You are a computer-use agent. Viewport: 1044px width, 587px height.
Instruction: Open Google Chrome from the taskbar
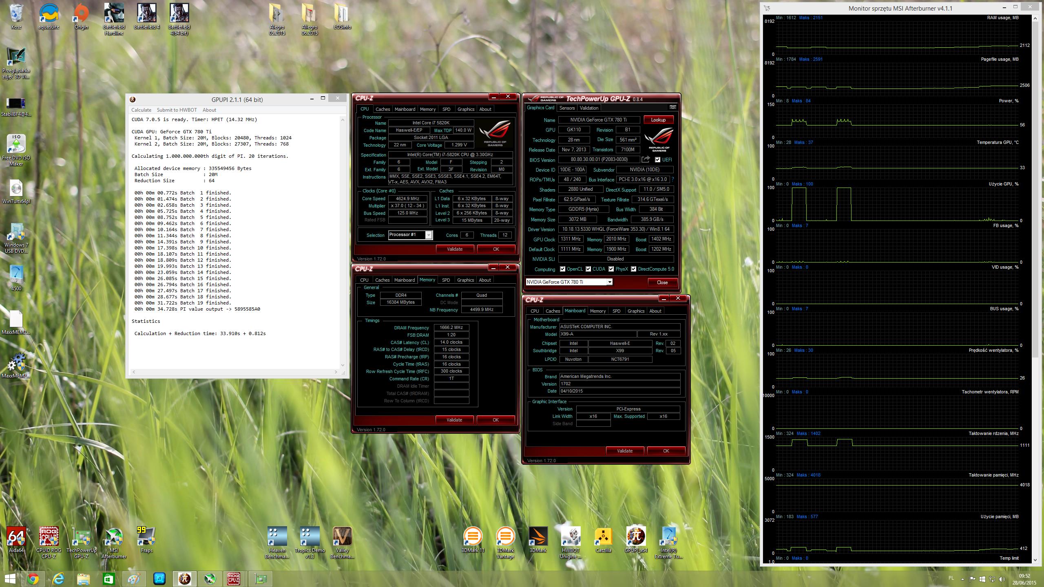click(x=33, y=579)
